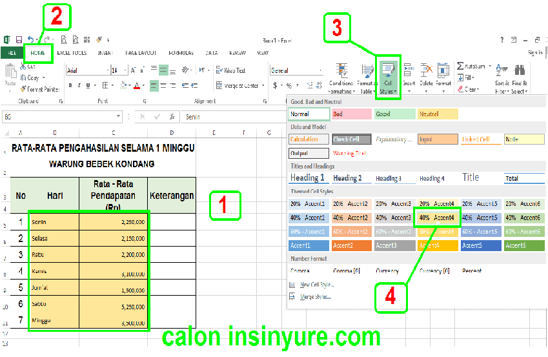The width and height of the screenshot is (548, 357).
Task: Switch to the INSERT tab
Action: point(105,53)
